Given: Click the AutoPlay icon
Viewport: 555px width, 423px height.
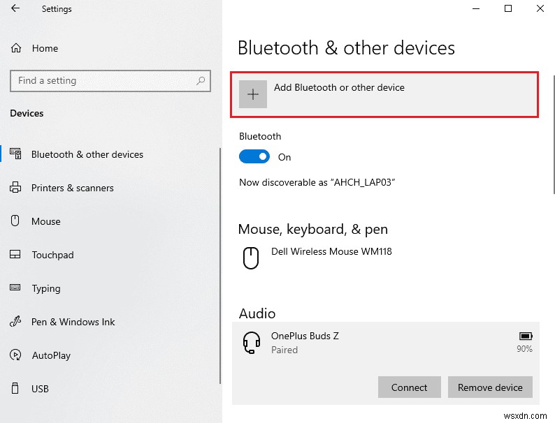Looking at the screenshot, I should 16,355.
